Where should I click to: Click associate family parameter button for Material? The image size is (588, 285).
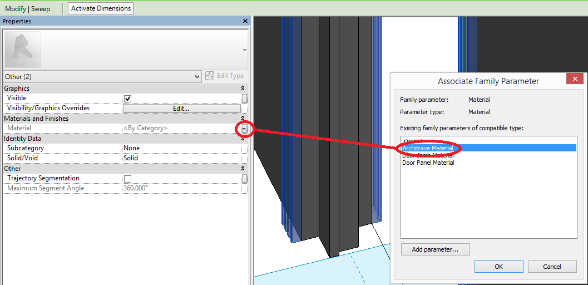[245, 129]
